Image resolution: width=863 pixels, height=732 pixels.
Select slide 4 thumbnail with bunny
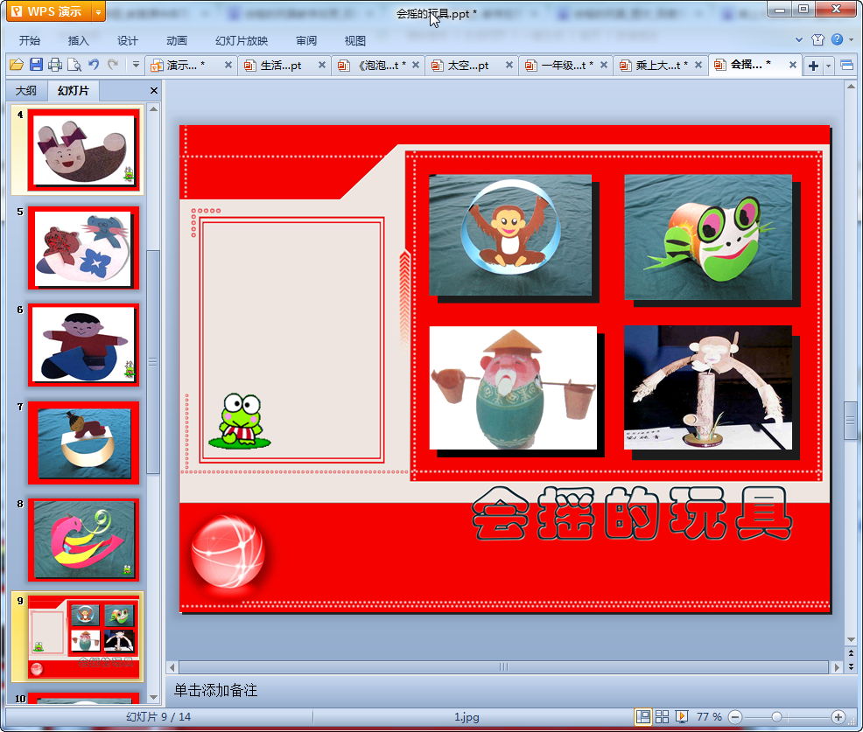(84, 150)
